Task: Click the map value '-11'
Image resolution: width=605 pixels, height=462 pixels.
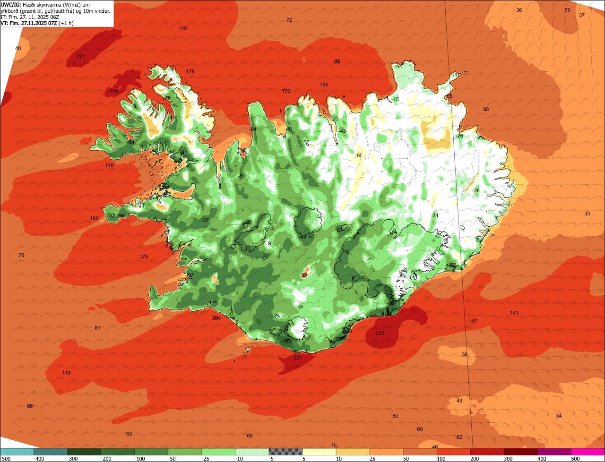Action: click(x=456, y=75)
